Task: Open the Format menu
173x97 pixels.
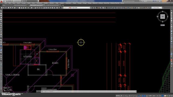Action: click(24, 3)
